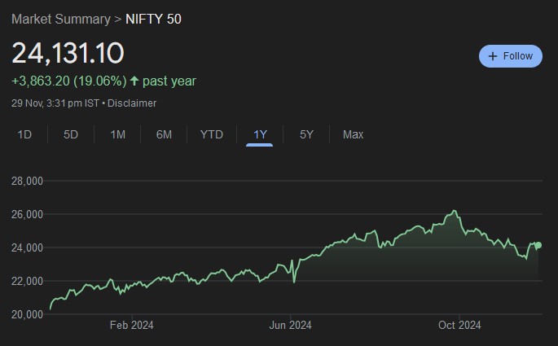
Task: Select the 1D time range tab
Action: (24, 134)
